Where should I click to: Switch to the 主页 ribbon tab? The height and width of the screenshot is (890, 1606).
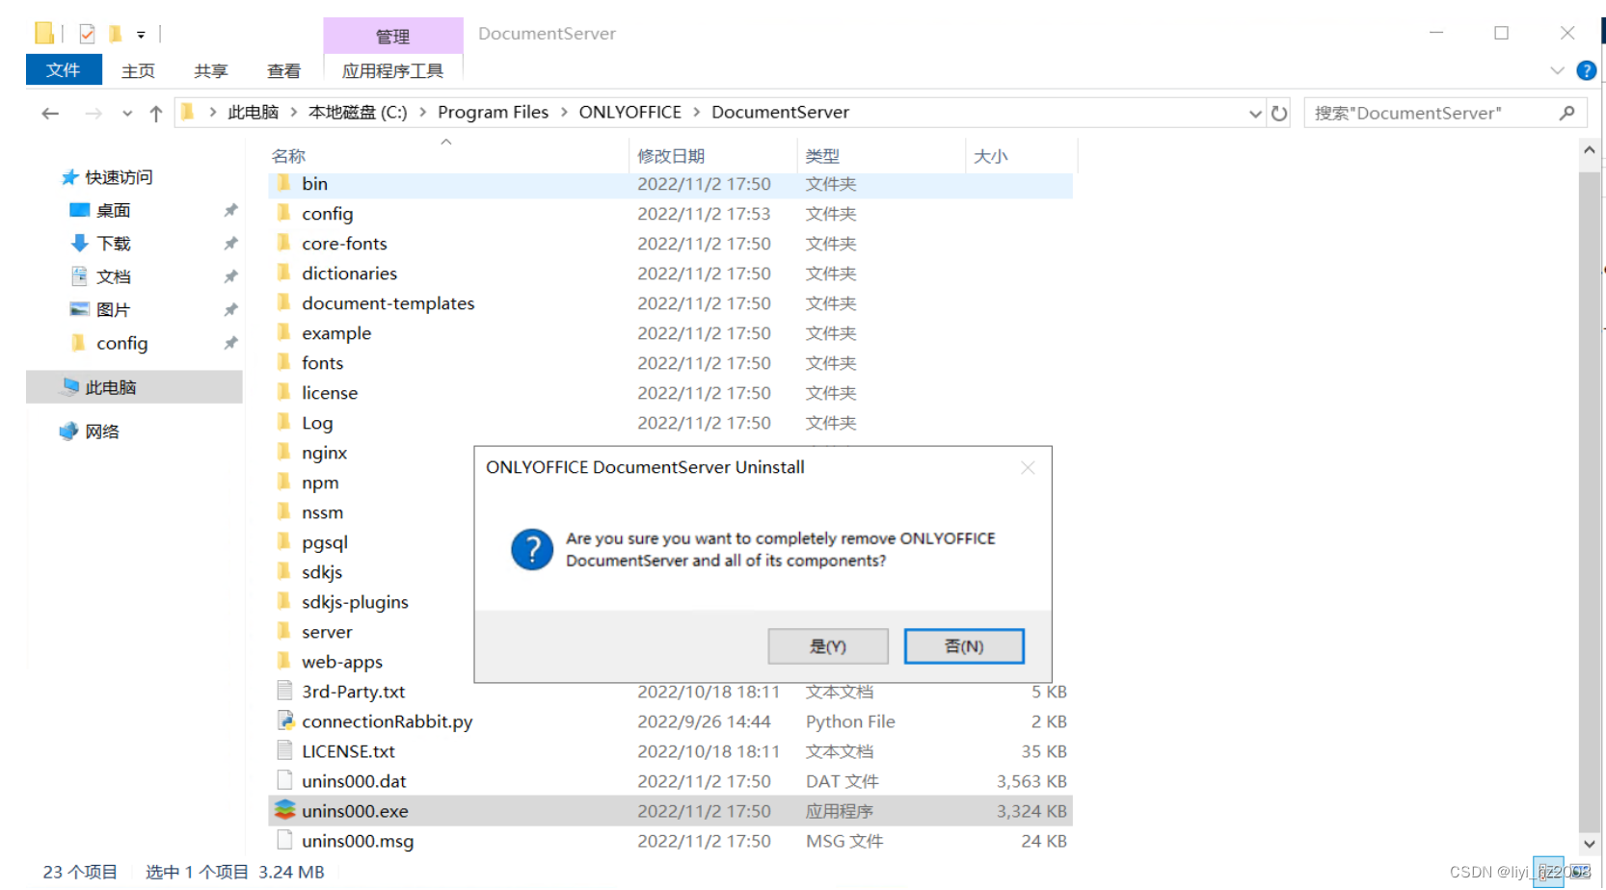138,71
